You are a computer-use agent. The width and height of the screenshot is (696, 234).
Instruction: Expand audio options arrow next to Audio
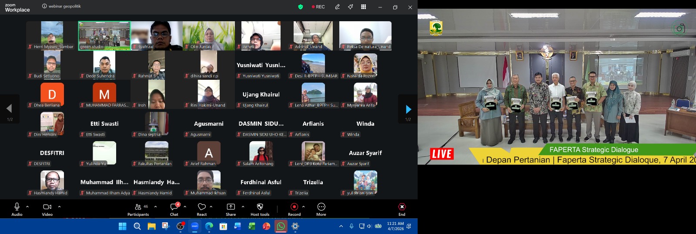[x=27, y=207]
